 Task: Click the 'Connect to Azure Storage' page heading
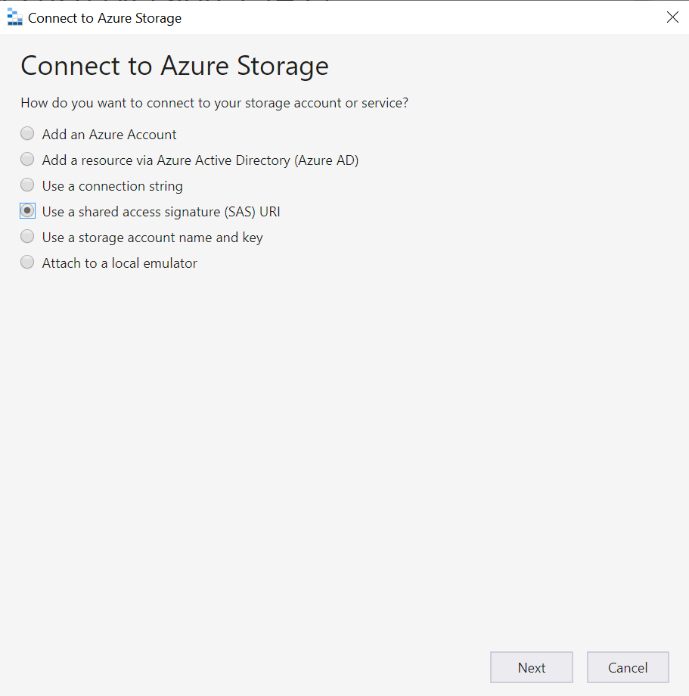pyautogui.click(x=174, y=66)
